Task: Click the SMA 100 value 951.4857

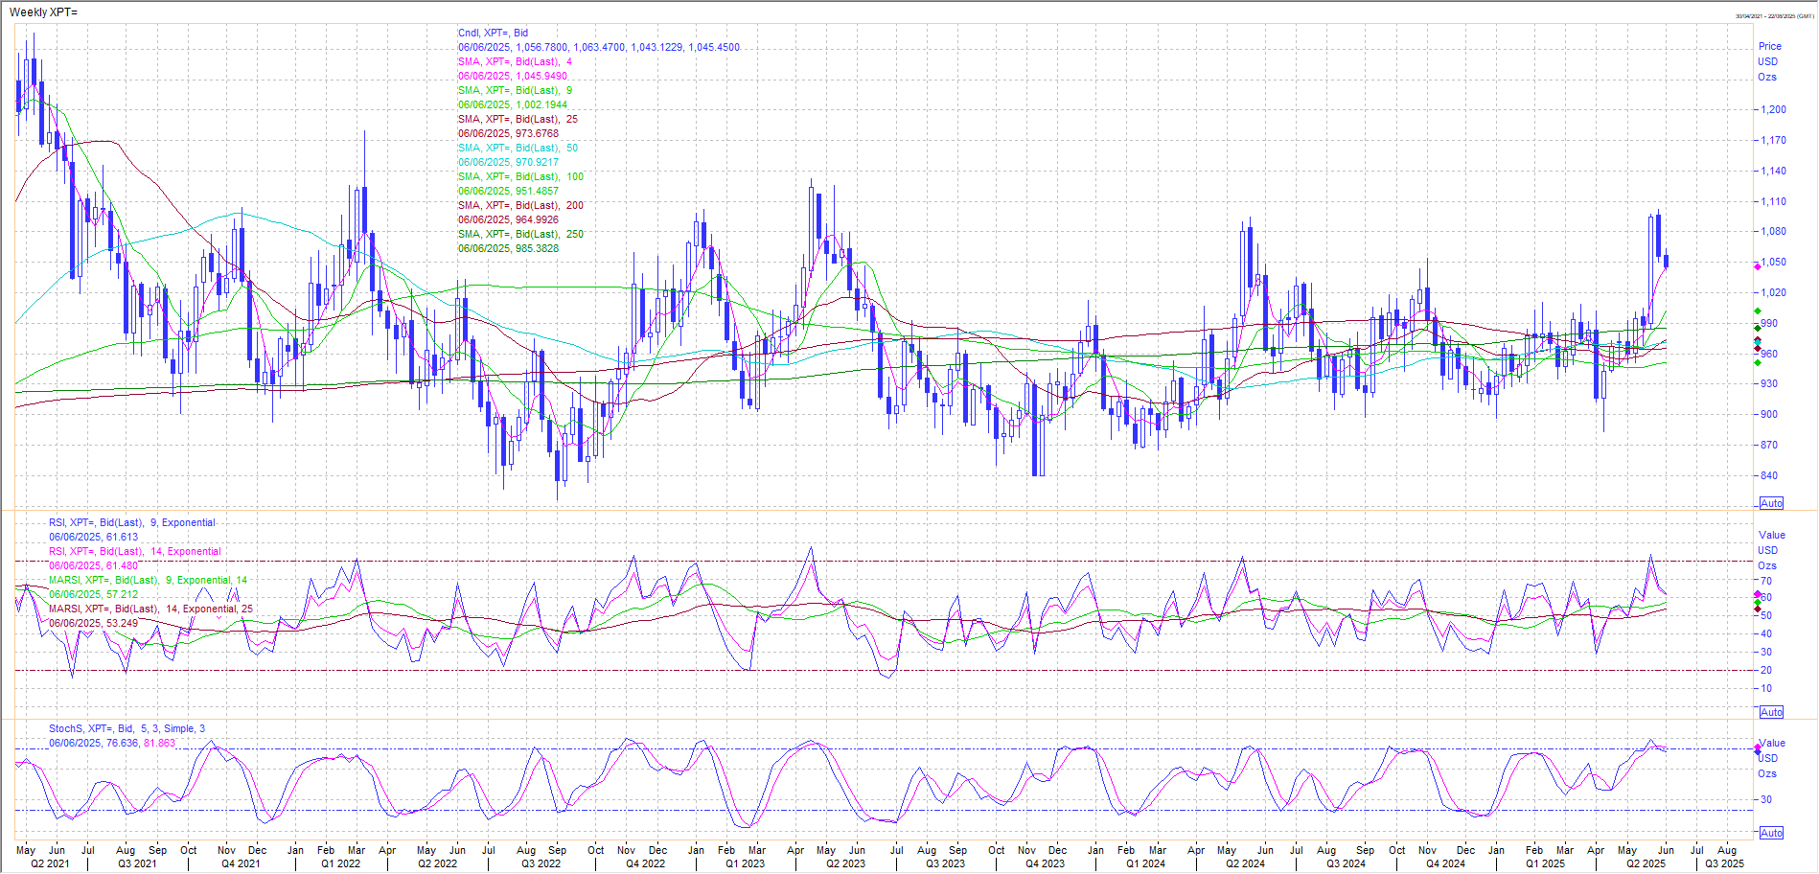Action: (537, 191)
